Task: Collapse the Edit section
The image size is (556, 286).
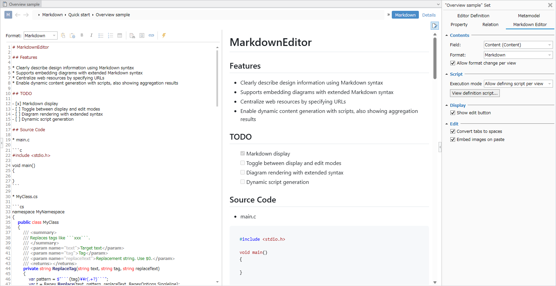Action: (447, 124)
